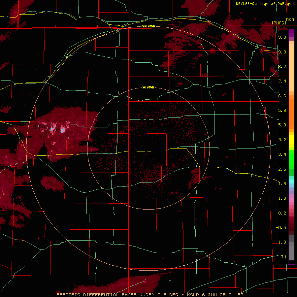Viewport: 297px width, 297px height.
Task: Select the 1.0 value on the scale
Action: (282, 198)
